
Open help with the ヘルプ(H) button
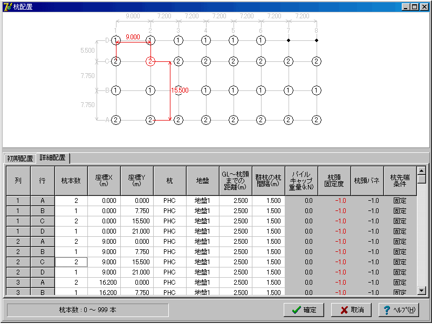click(399, 310)
